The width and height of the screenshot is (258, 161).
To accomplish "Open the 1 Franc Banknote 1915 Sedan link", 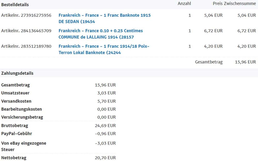I will click(104, 15).
